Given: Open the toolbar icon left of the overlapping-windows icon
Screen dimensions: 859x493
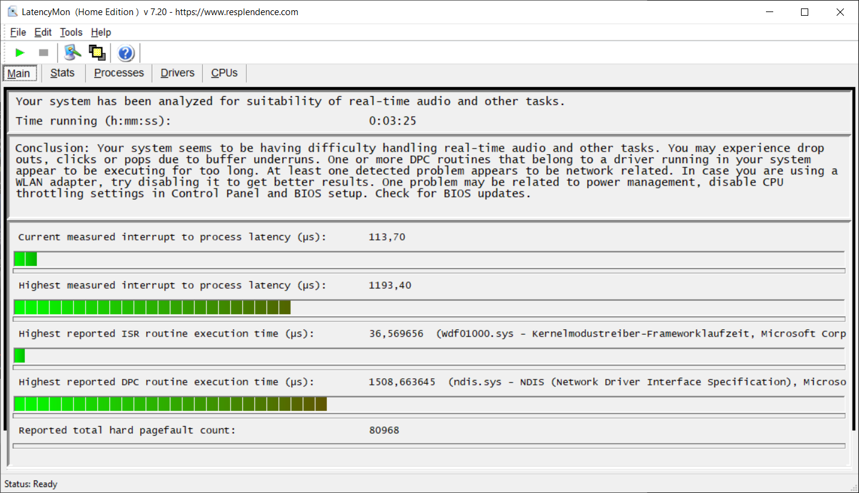Looking at the screenshot, I should click(x=73, y=53).
